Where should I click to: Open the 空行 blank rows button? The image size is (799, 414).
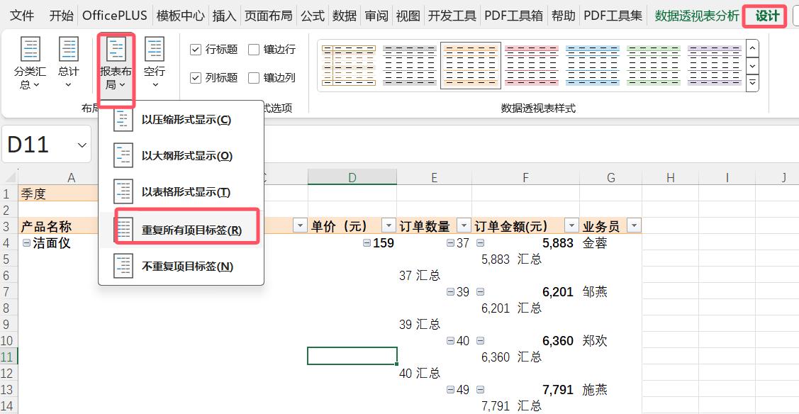tap(155, 62)
